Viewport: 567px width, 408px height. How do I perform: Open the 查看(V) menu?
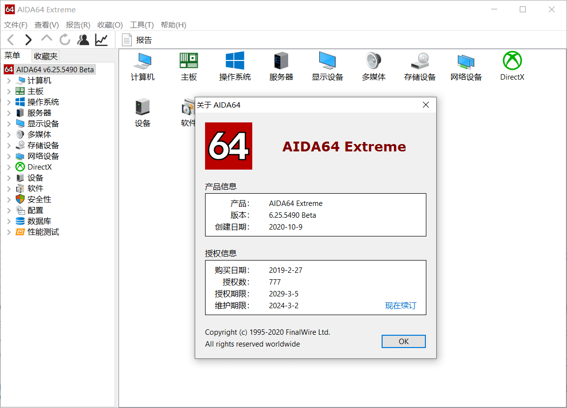47,25
